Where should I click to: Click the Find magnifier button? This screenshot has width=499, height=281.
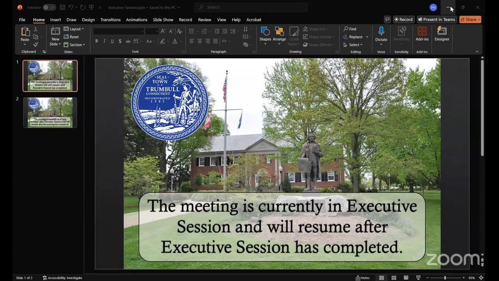point(350,29)
